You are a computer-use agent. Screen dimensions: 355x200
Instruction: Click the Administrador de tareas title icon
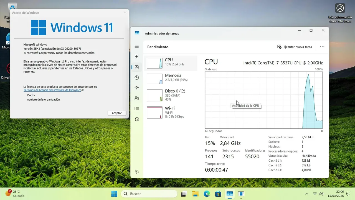(137, 33)
